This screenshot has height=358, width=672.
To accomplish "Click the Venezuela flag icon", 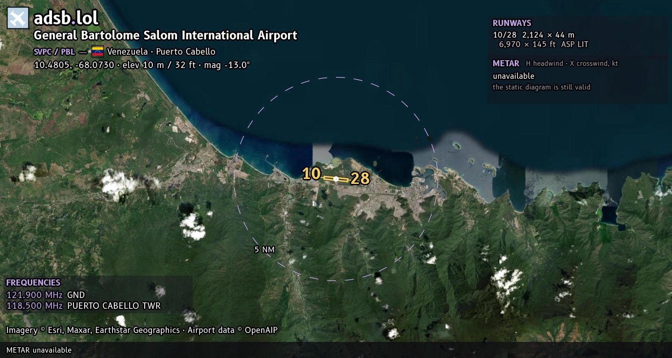I will coord(98,51).
